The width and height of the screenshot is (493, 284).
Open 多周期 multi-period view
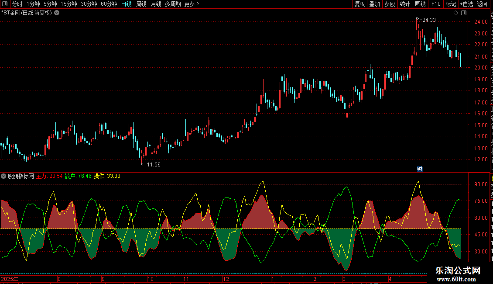click(173, 4)
